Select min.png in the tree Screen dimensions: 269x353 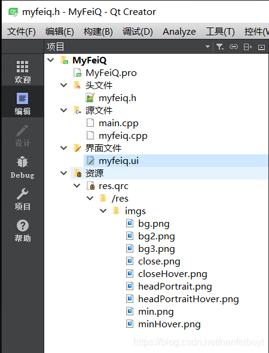(156, 312)
